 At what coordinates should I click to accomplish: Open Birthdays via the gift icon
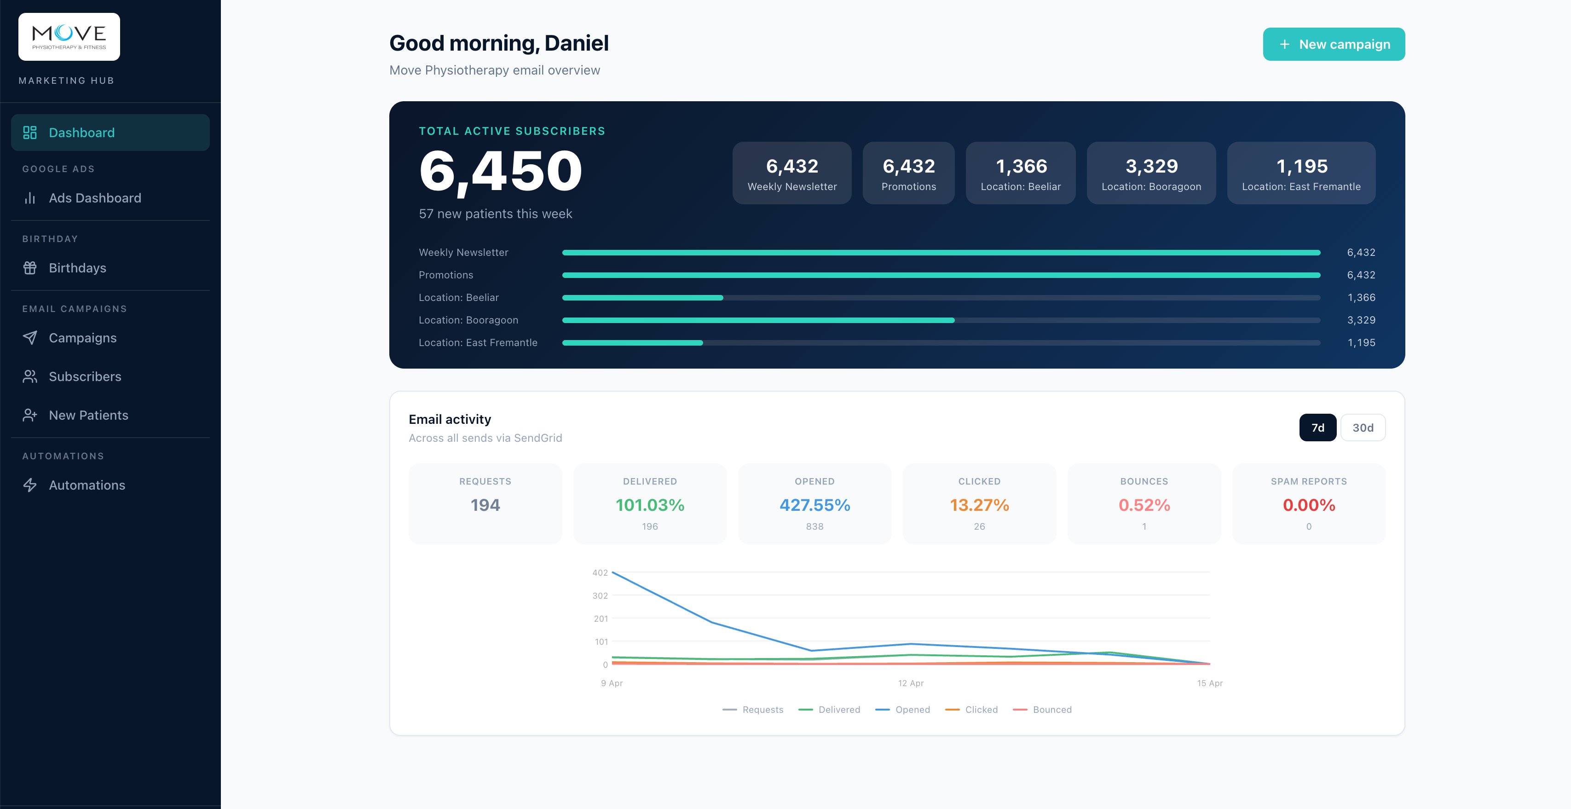(x=30, y=267)
